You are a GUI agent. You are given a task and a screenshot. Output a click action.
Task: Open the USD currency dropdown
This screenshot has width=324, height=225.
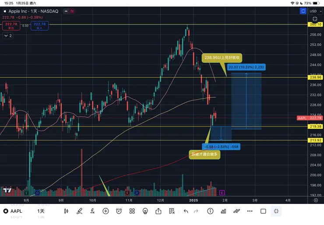point(316,11)
